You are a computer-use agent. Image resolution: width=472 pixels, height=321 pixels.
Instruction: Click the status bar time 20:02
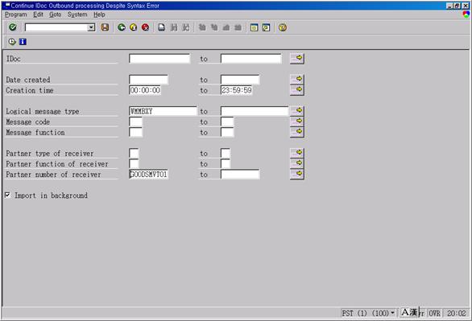coord(457,313)
